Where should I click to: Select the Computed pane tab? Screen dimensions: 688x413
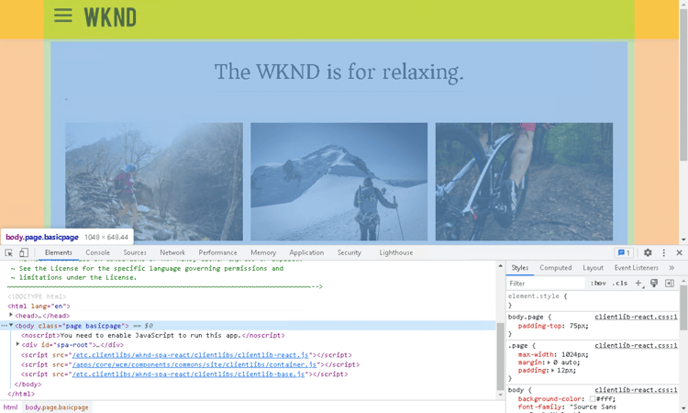point(556,268)
